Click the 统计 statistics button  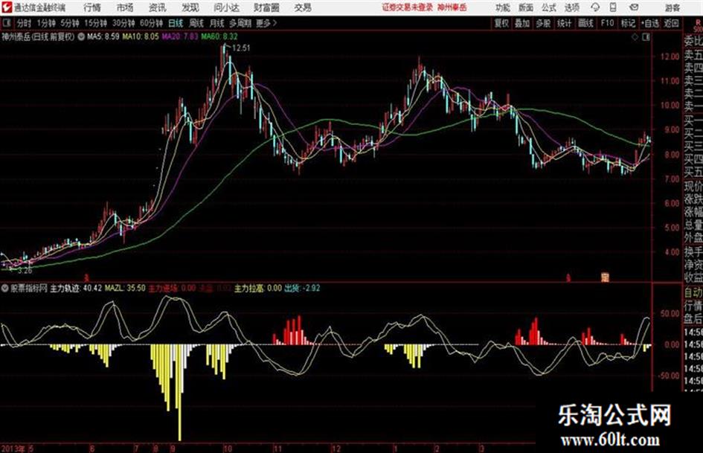564,23
